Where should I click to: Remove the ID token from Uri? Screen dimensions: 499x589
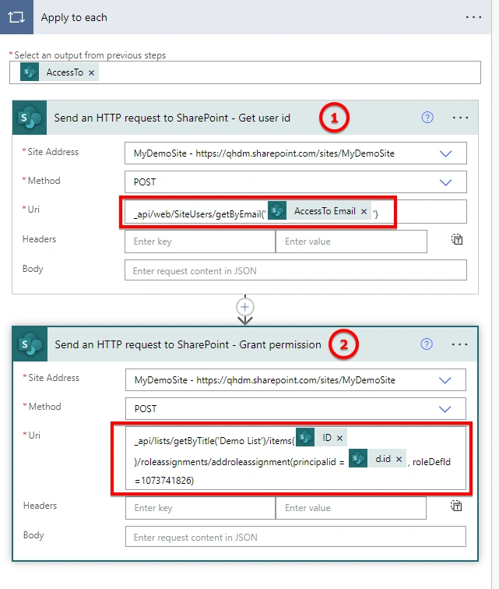(x=339, y=438)
